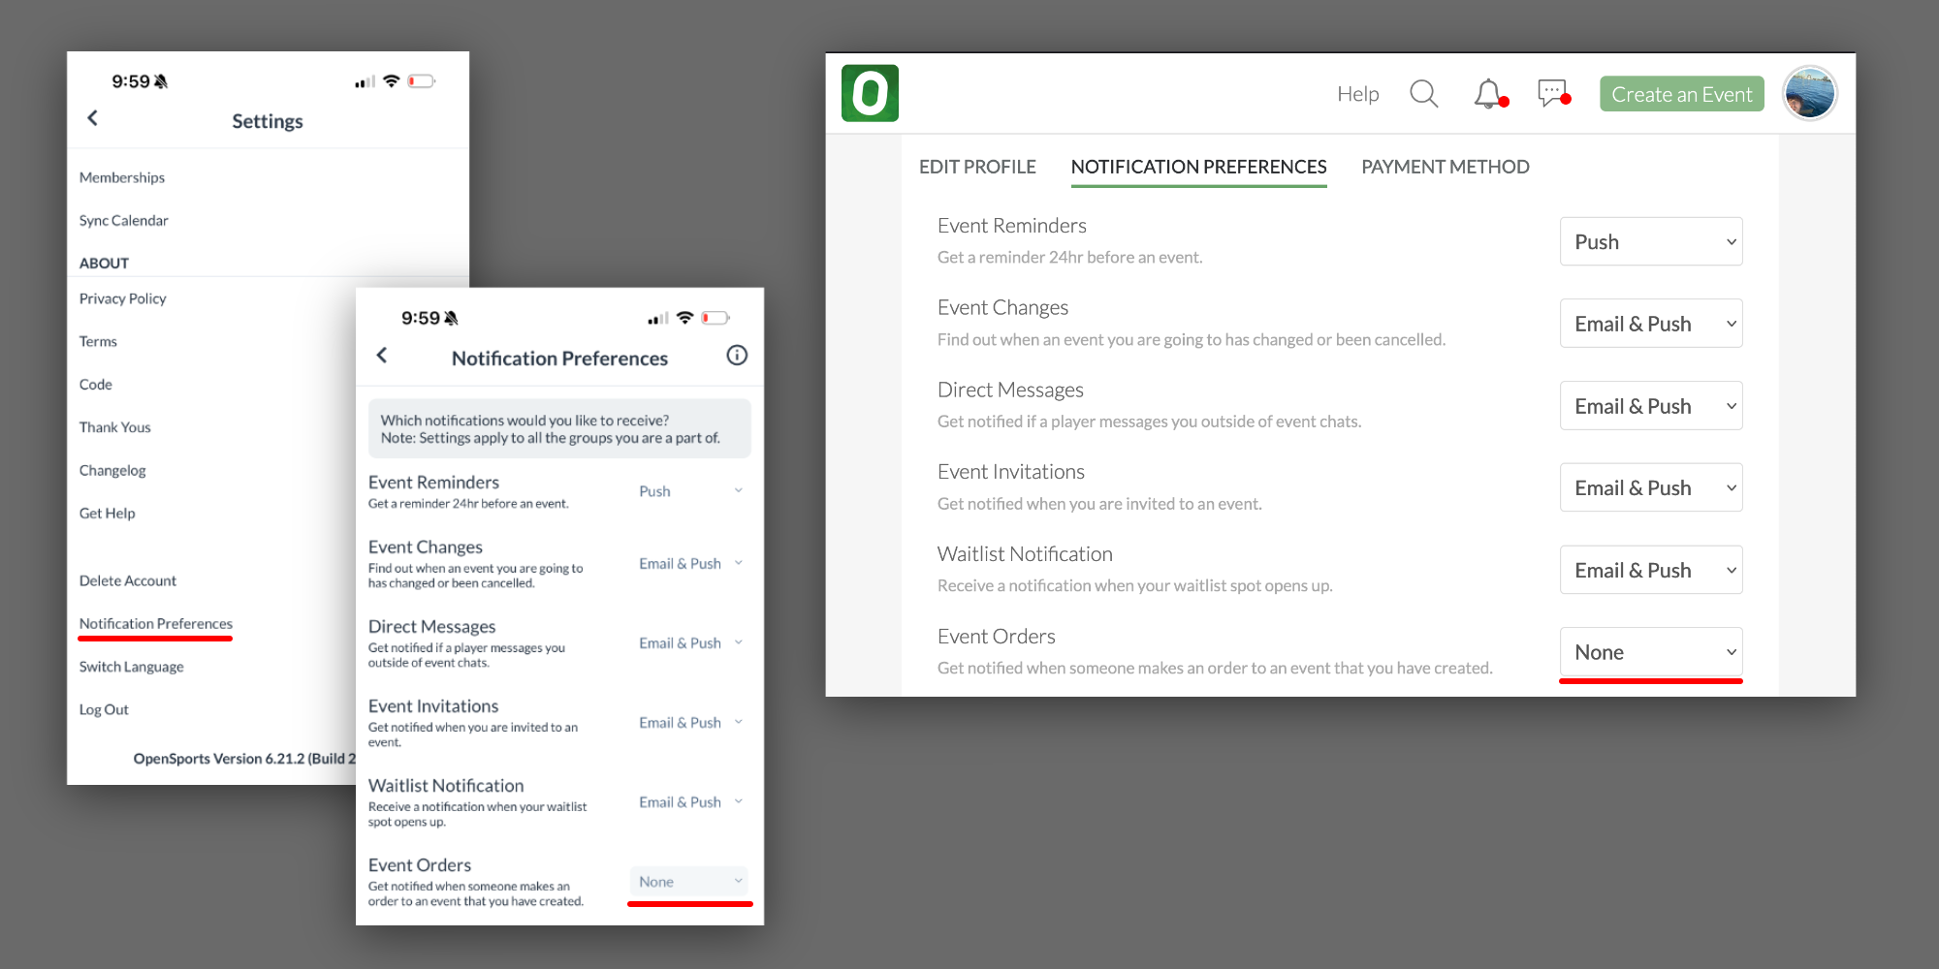Tap Delete Account in Settings
This screenshot has width=1939, height=969.
click(x=128, y=580)
